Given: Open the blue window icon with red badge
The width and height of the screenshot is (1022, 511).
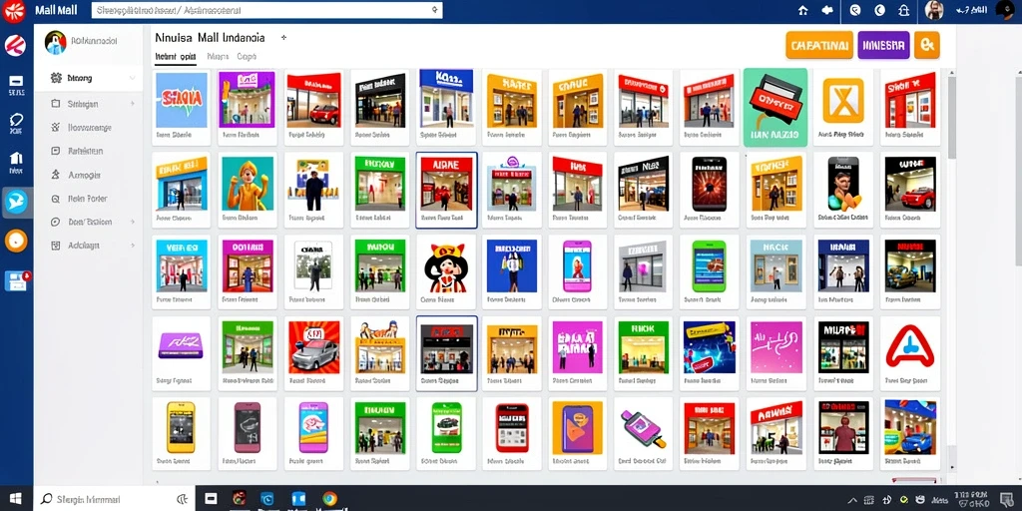Looking at the screenshot, I should [16, 280].
